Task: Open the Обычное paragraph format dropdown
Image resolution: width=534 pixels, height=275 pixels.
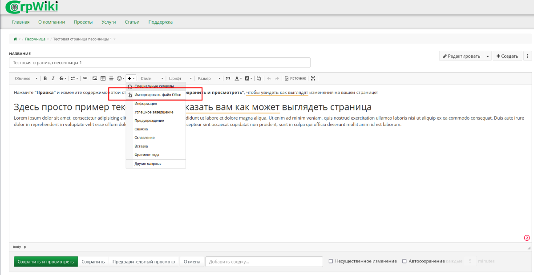Action: [26, 78]
